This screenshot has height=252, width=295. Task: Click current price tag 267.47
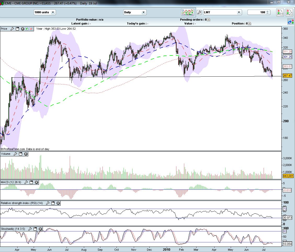287,76
